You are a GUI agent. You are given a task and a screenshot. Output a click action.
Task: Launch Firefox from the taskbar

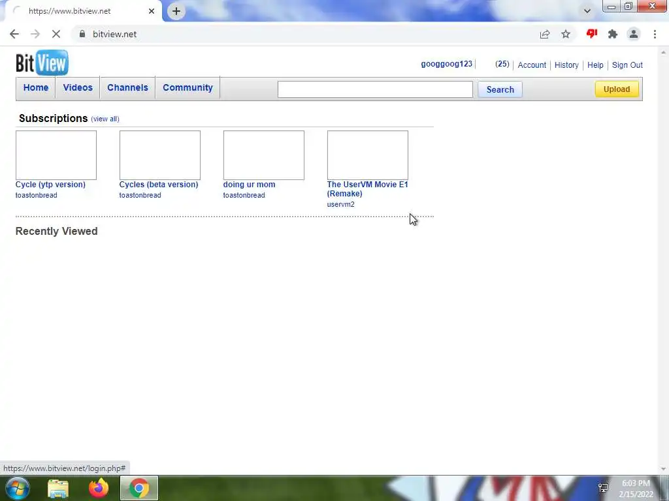click(99, 488)
